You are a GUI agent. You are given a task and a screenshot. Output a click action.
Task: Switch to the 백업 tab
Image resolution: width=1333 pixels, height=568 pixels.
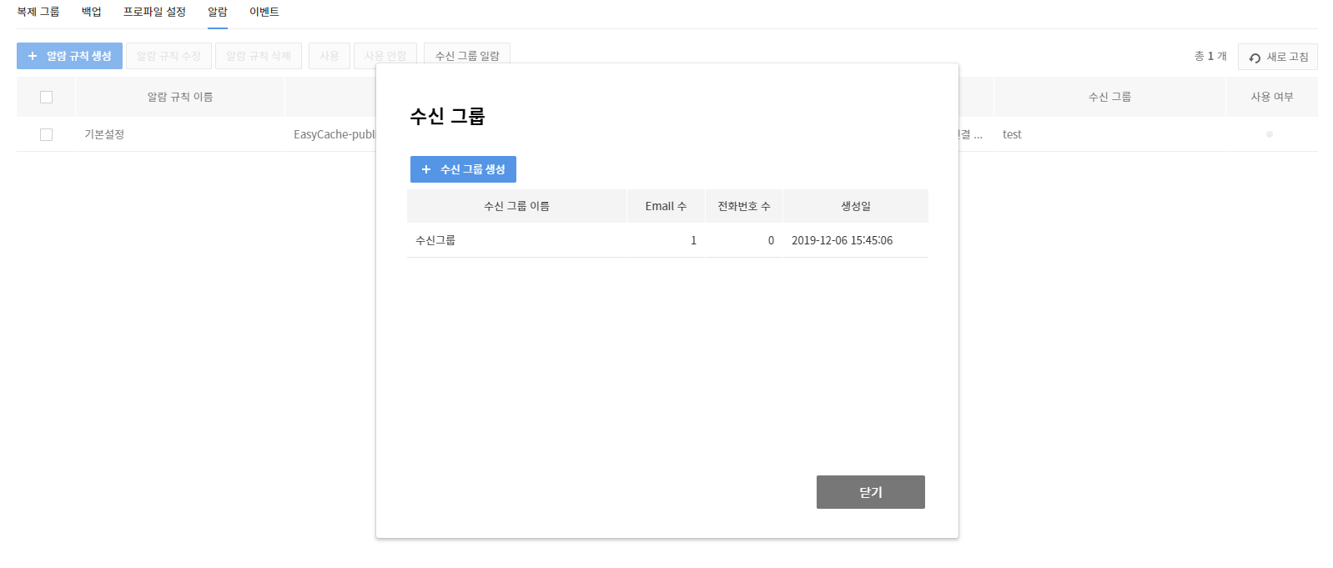(92, 12)
